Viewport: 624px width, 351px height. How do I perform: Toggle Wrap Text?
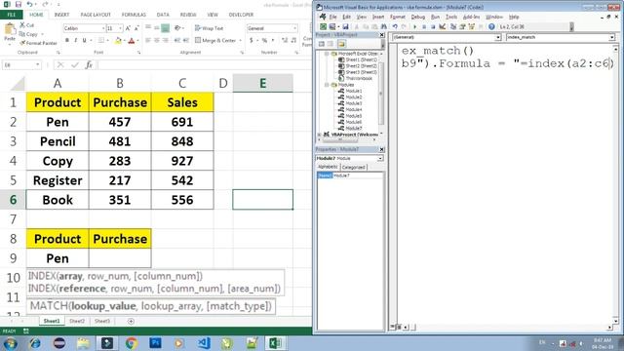click(209, 28)
